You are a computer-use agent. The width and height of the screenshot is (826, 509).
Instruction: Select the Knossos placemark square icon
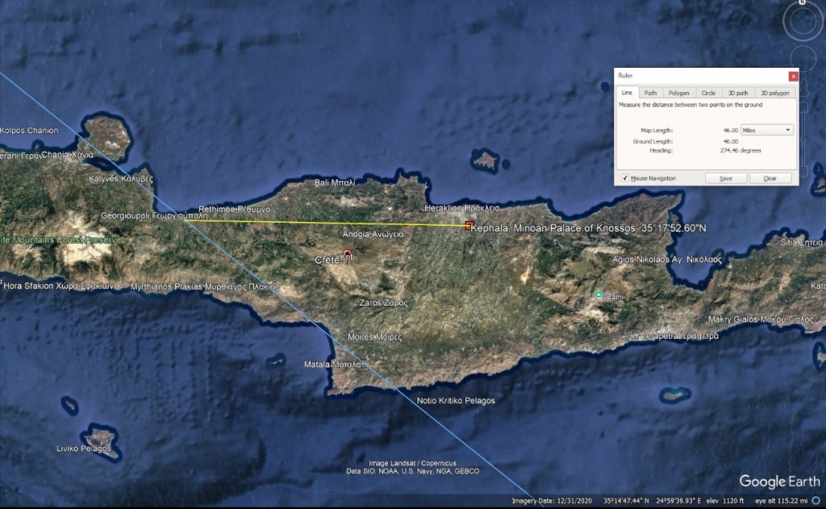click(469, 227)
